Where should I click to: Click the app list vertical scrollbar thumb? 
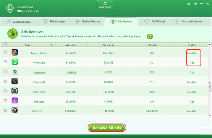tap(210, 87)
